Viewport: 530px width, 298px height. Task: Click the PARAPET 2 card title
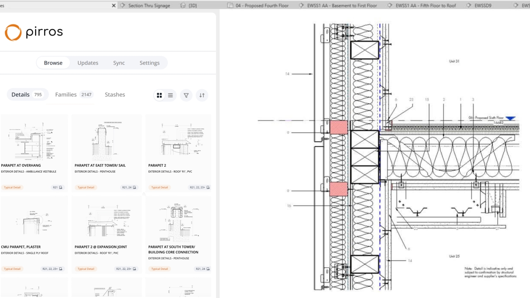pos(157,165)
